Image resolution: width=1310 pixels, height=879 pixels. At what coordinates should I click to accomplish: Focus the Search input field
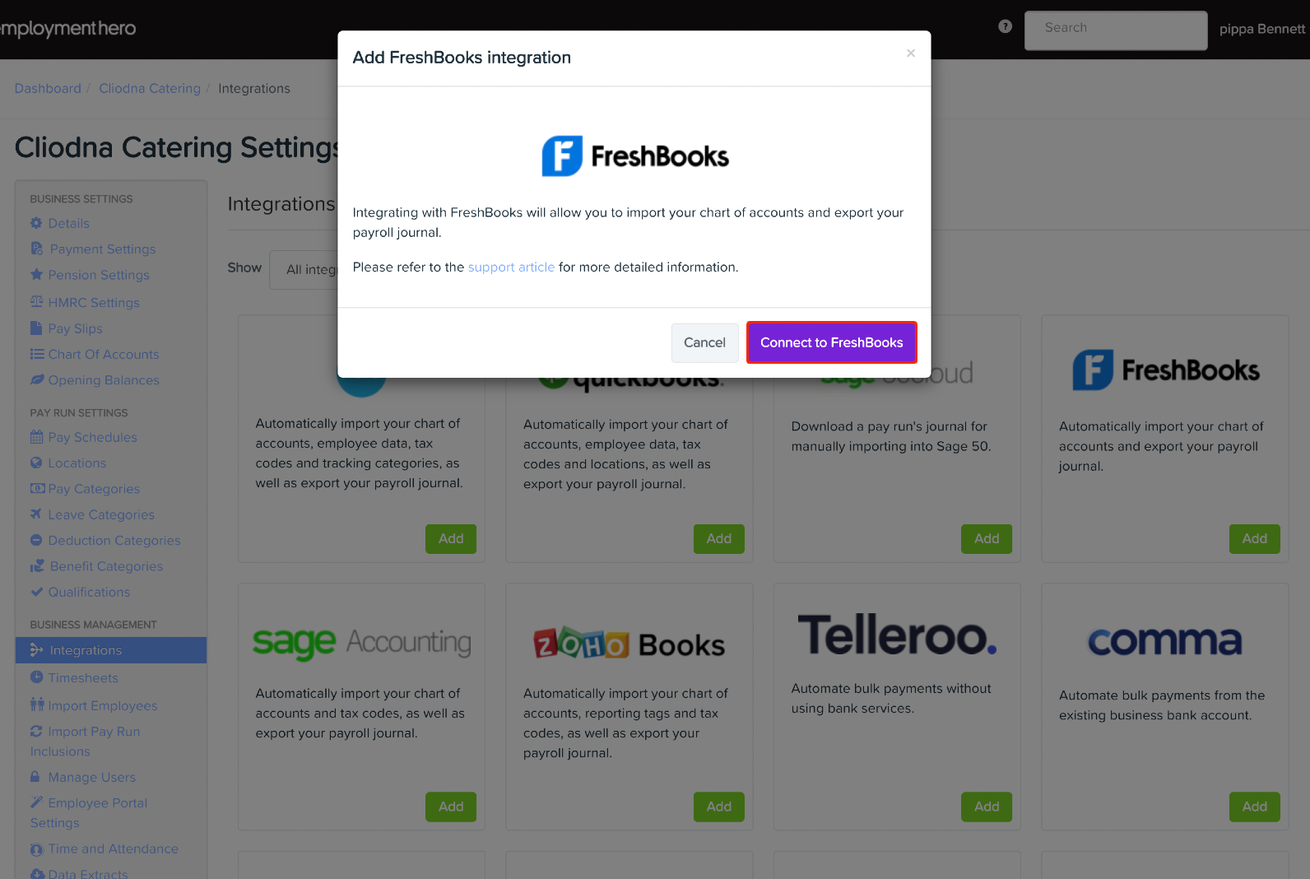point(1116,30)
